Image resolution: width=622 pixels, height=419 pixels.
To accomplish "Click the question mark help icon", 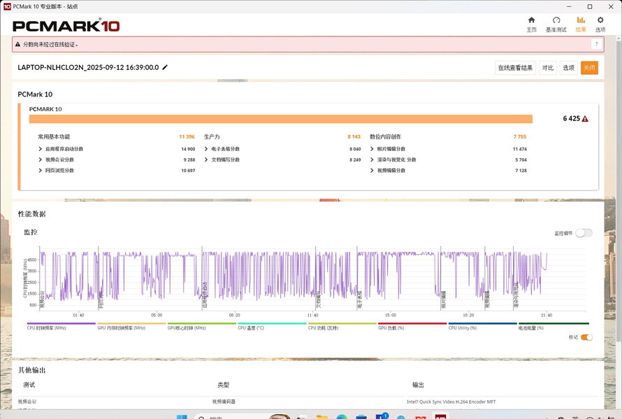I will click(596, 44).
